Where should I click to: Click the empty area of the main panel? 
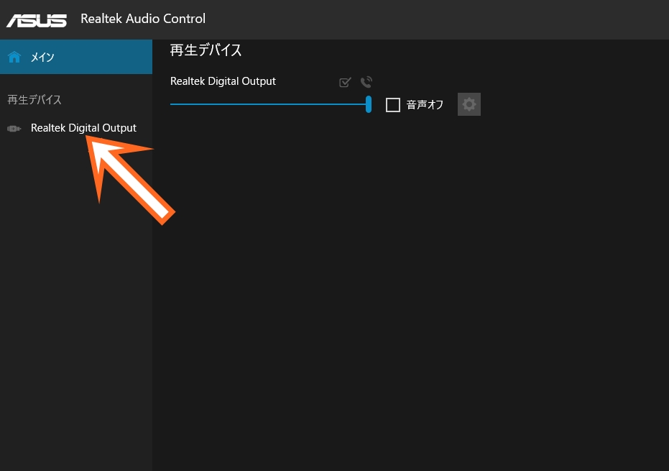pyautogui.click(x=410, y=288)
